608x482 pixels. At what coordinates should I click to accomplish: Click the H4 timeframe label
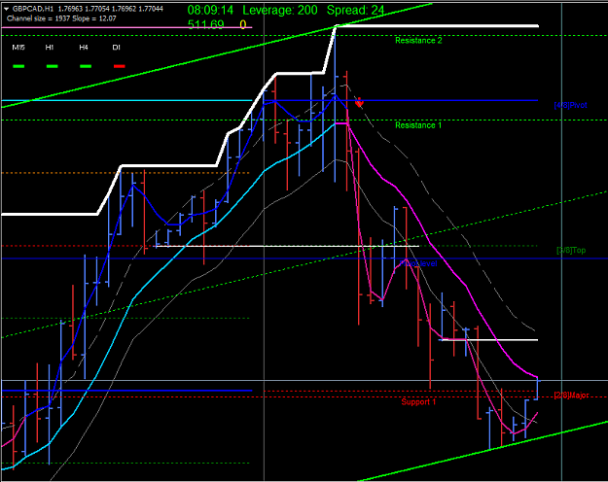pyautogui.click(x=84, y=48)
